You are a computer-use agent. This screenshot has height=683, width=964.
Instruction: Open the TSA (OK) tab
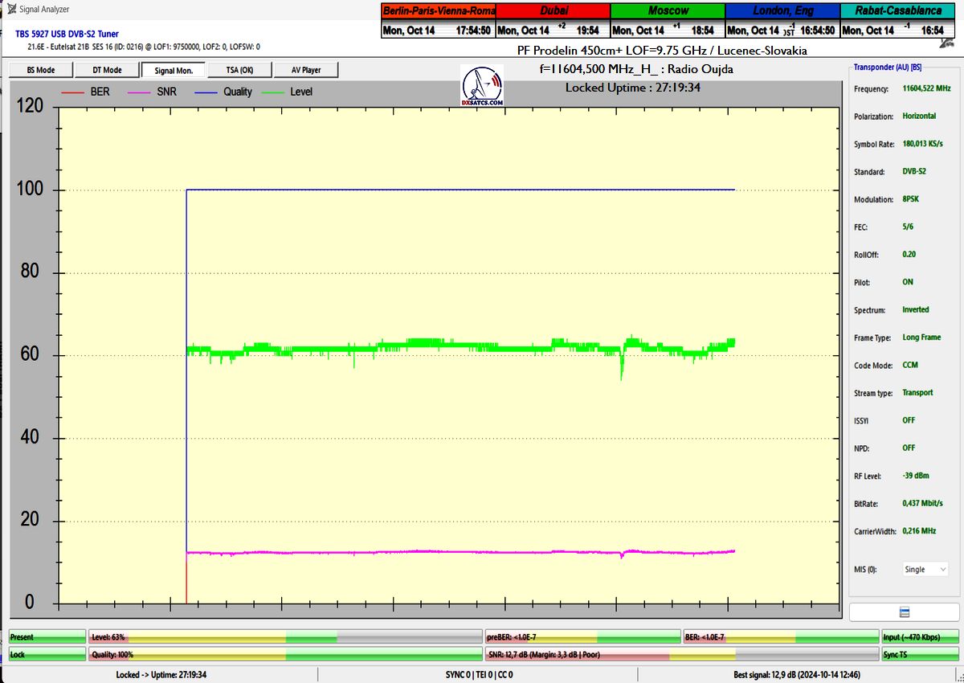(239, 71)
